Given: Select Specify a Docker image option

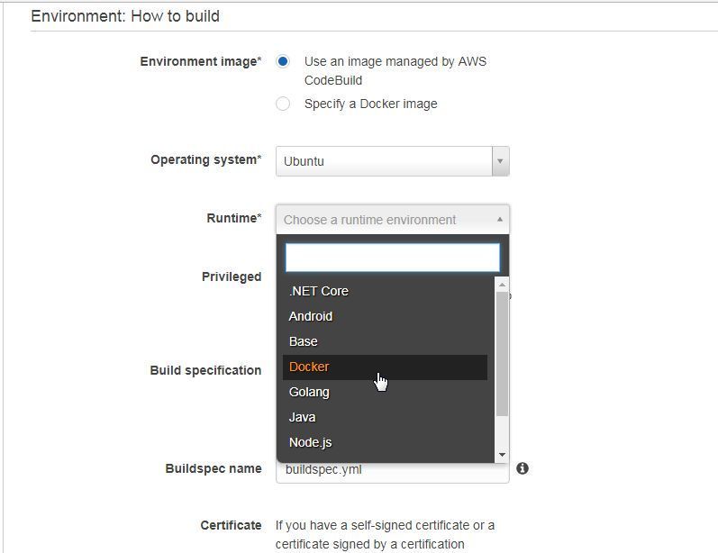Looking at the screenshot, I should (x=283, y=104).
